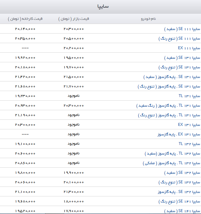Click factory price 21,100,000 for 132 SE گازسوز
The image size is (201, 214).
point(25,192)
